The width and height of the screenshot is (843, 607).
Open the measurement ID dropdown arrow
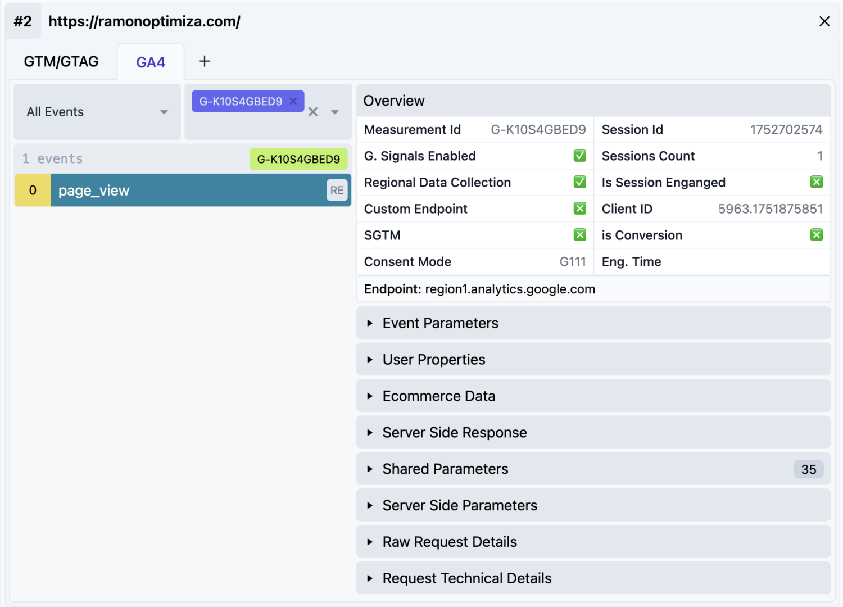pos(335,112)
